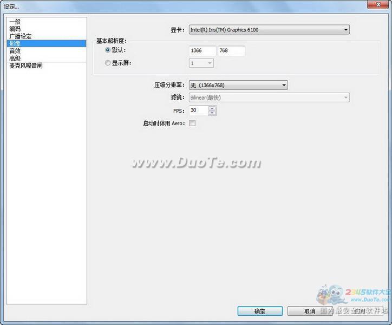The width and height of the screenshot is (392, 325).
Task: Open the 显示屏 monitor number dropdown
Action: pyautogui.click(x=201, y=63)
